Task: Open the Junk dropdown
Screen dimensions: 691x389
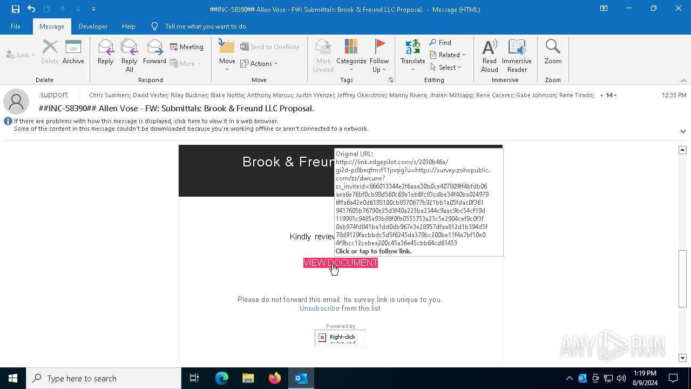Action: (21, 55)
